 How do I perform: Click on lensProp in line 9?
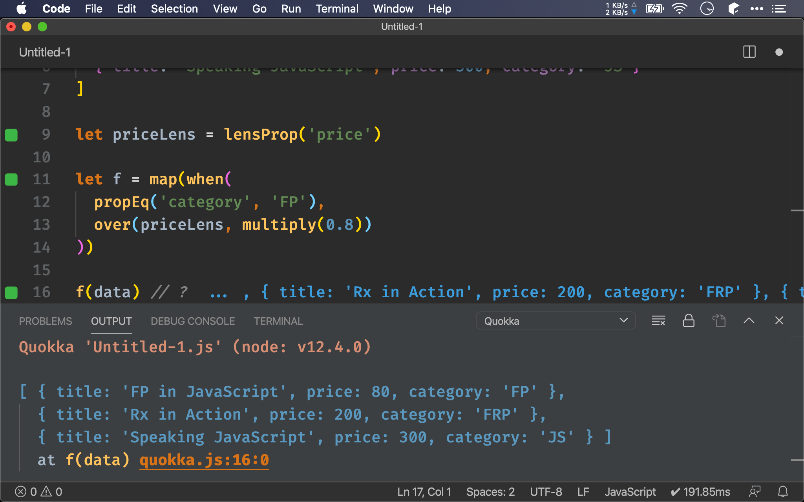coord(261,135)
